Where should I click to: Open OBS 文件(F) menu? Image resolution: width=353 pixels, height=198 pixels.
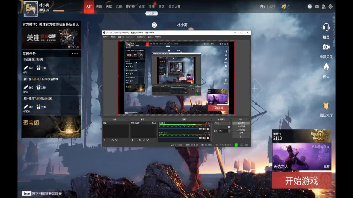[106, 37]
